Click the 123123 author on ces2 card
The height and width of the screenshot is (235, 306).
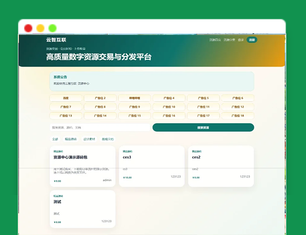(245, 177)
